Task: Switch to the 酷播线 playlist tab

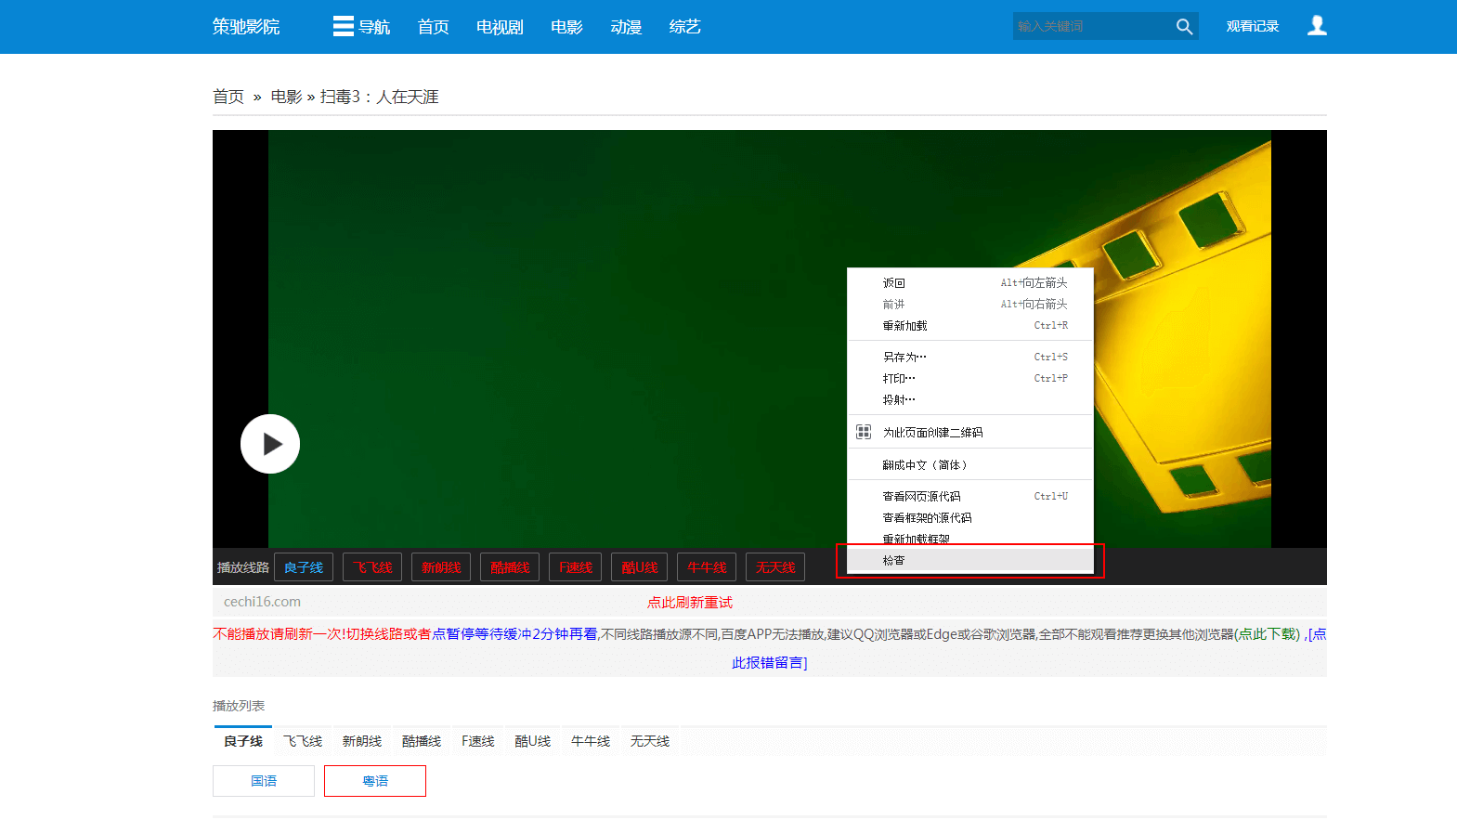Action: (x=422, y=741)
